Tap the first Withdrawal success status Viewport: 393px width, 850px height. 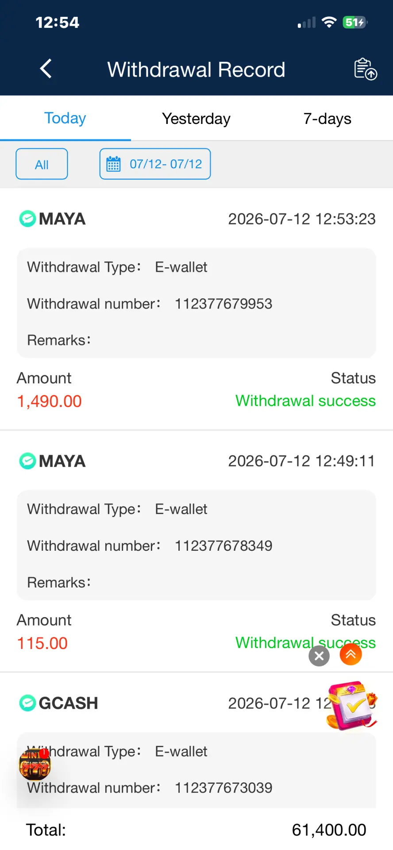[x=305, y=401]
